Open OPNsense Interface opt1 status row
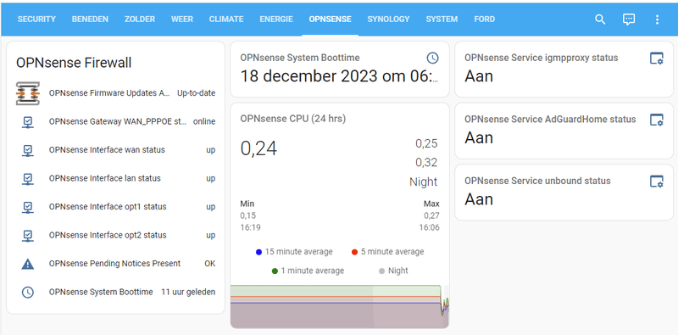The height and width of the screenshot is (335, 678). coord(115,207)
